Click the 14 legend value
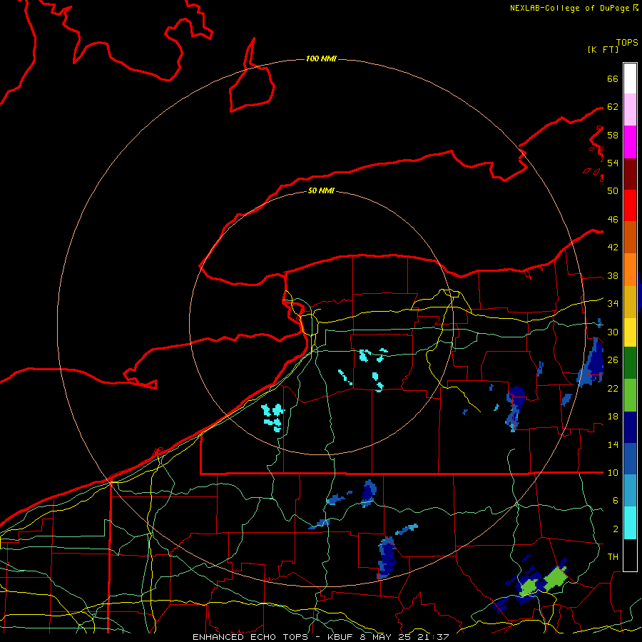The width and height of the screenshot is (642, 642). point(613,444)
